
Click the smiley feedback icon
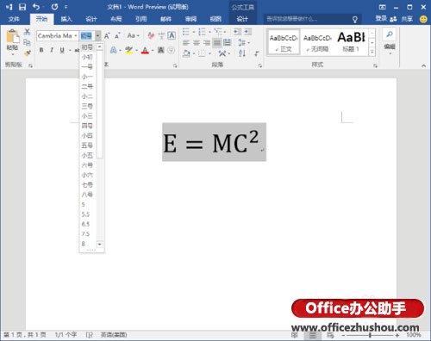[x=423, y=19]
